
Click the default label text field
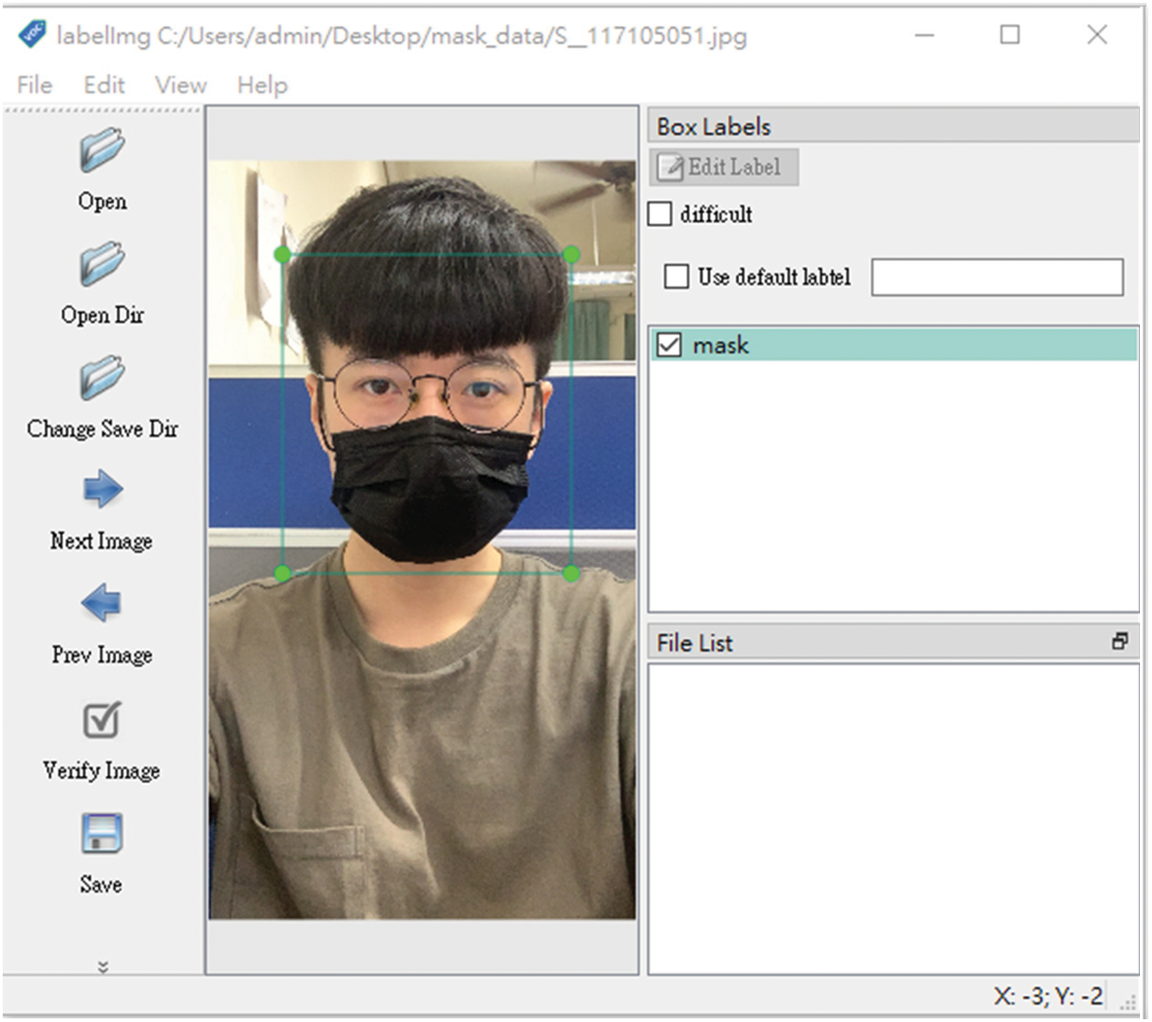point(996,276)
